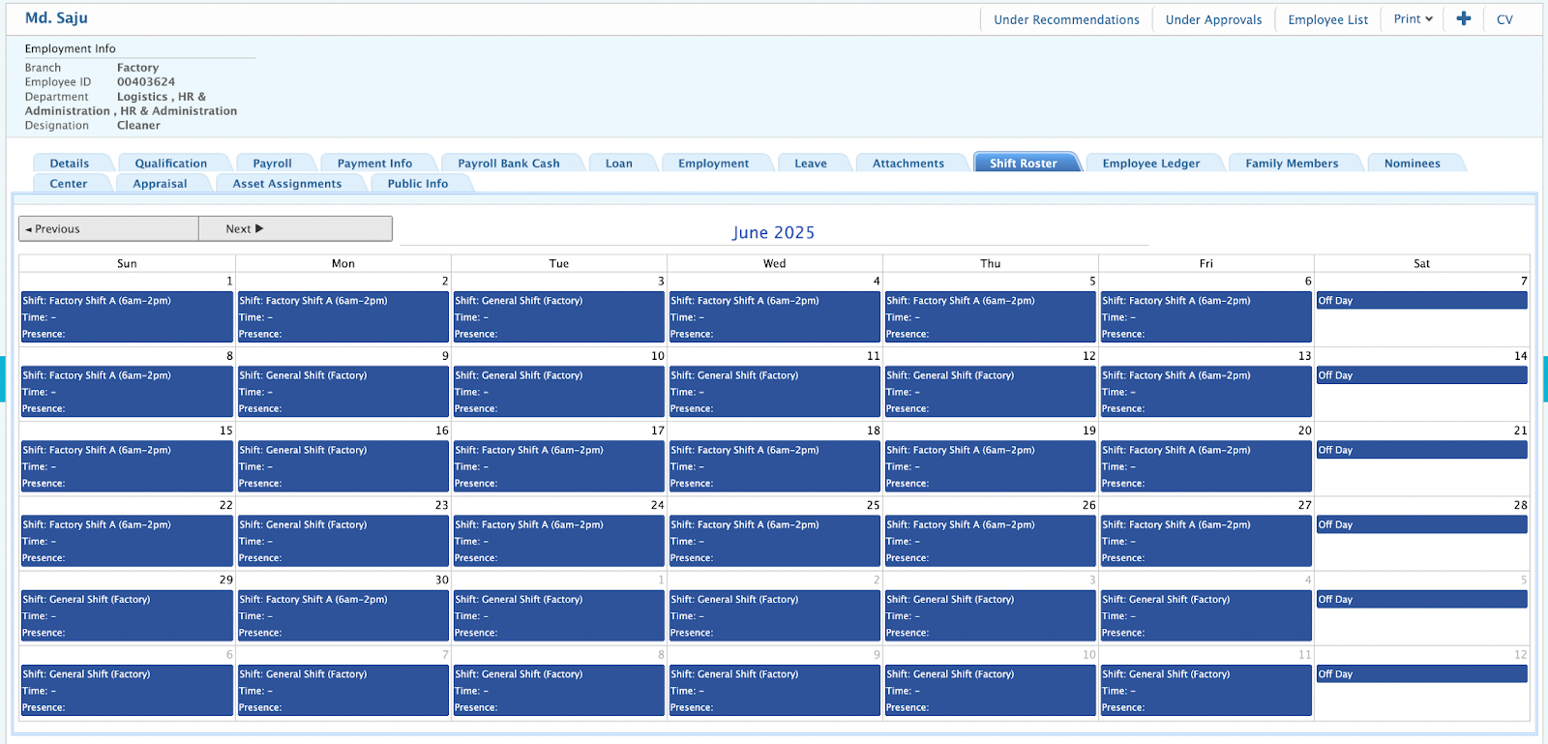Switch to the Loan tab
The image size is (1548, 744).
[x=619, y=164]
